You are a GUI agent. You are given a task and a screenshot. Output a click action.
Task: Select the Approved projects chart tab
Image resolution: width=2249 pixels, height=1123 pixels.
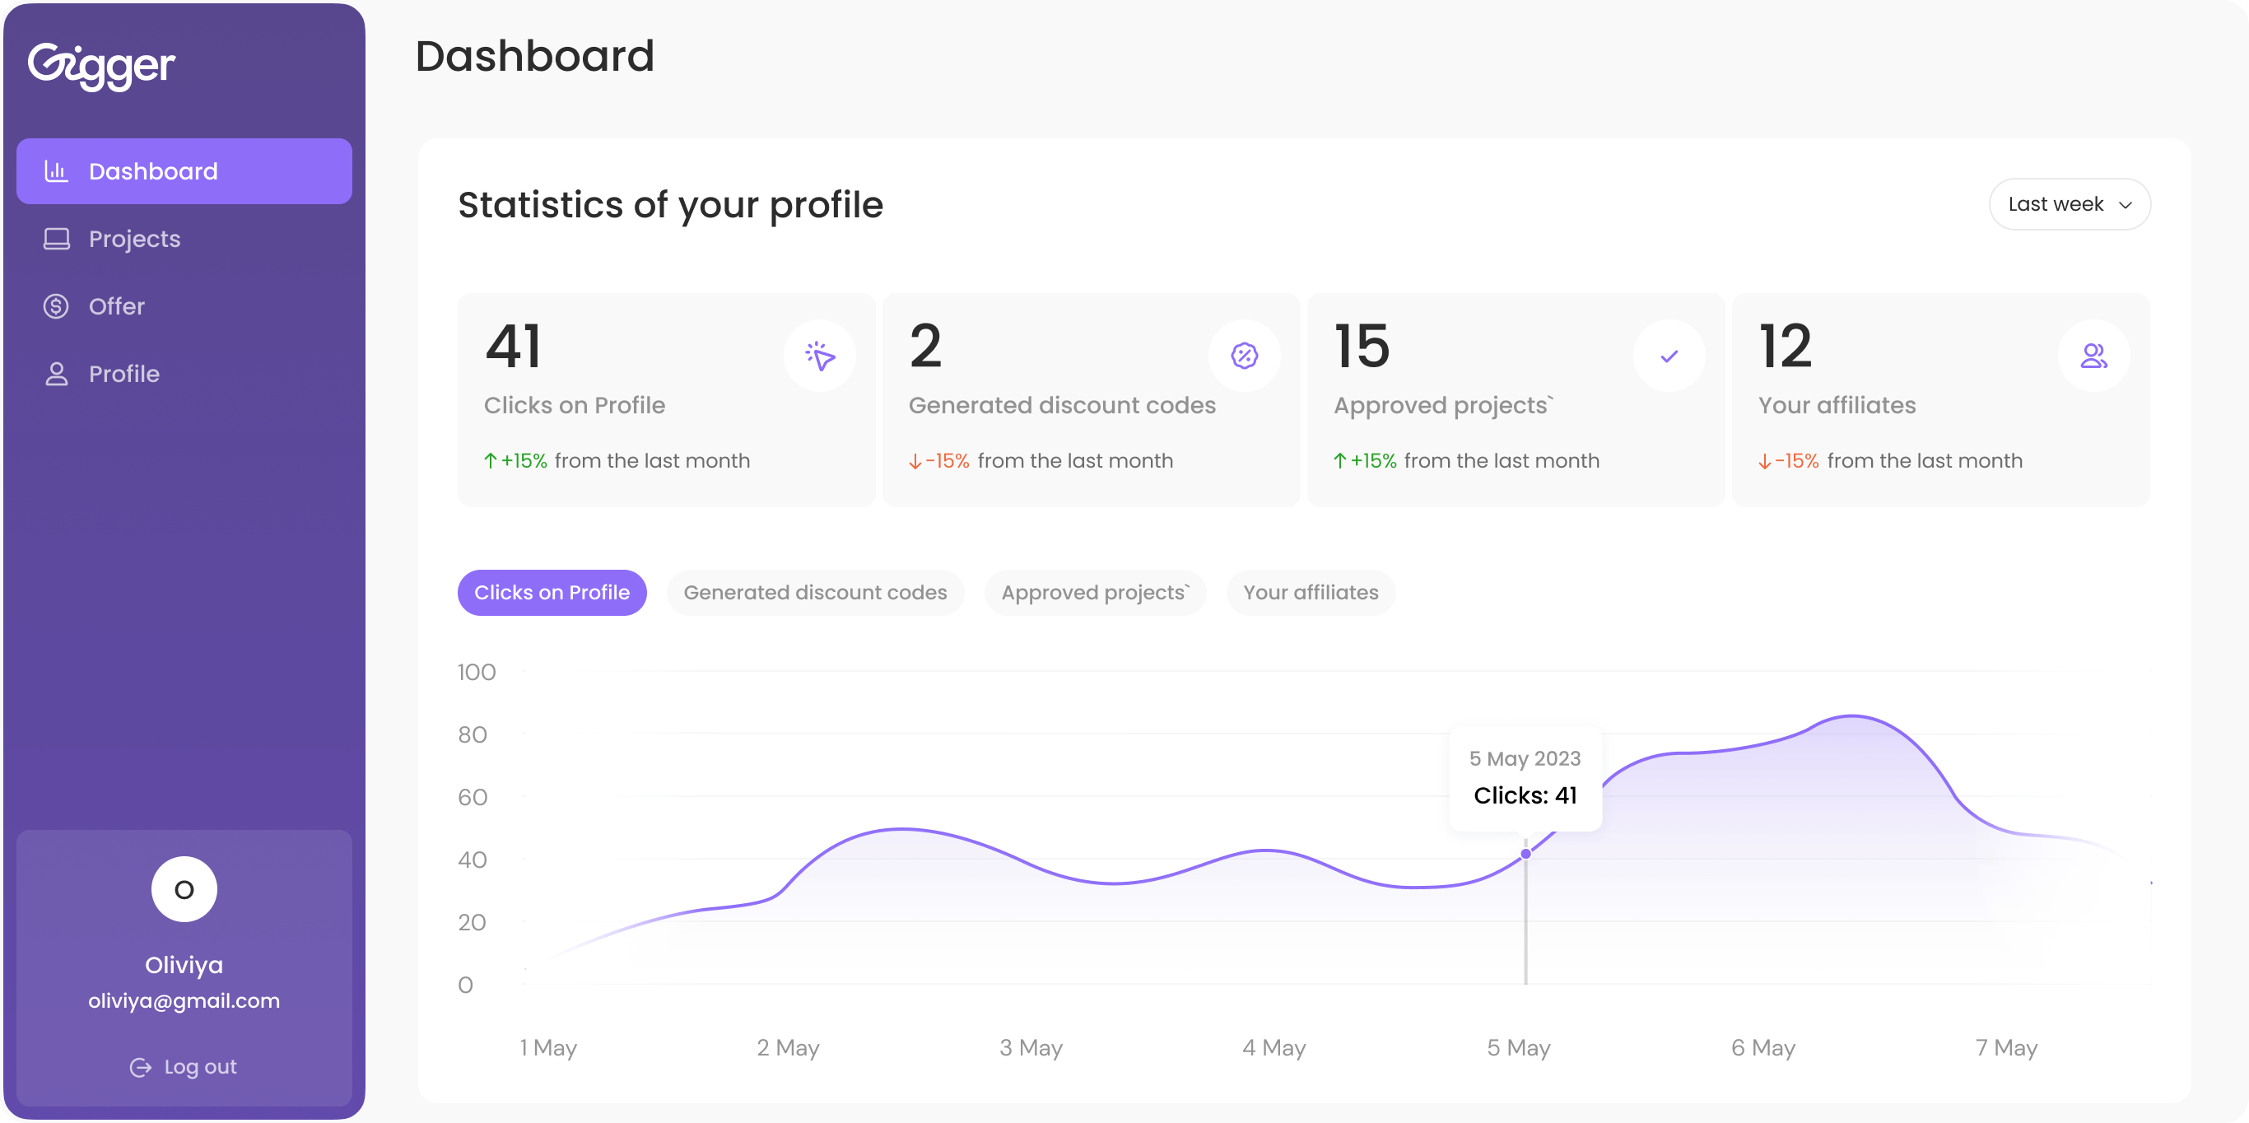click(x=1095, y=593)
